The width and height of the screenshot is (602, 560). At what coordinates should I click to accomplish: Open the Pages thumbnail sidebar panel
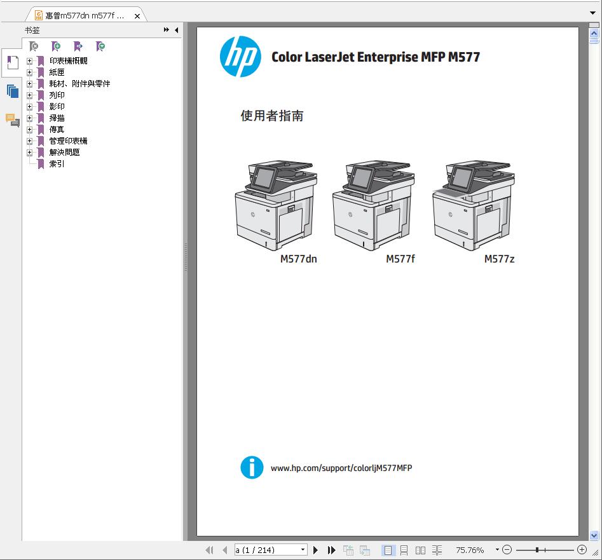point(13,91)
